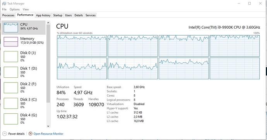Viewport: 267px width, 140px height.
Task: Select the CPU usage thumbnail graph
Action: pos(11,27)
